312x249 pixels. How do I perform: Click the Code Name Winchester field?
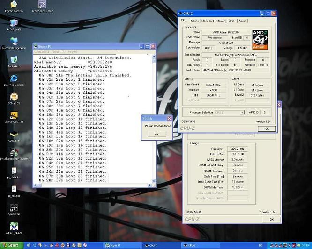pos(215,37)
